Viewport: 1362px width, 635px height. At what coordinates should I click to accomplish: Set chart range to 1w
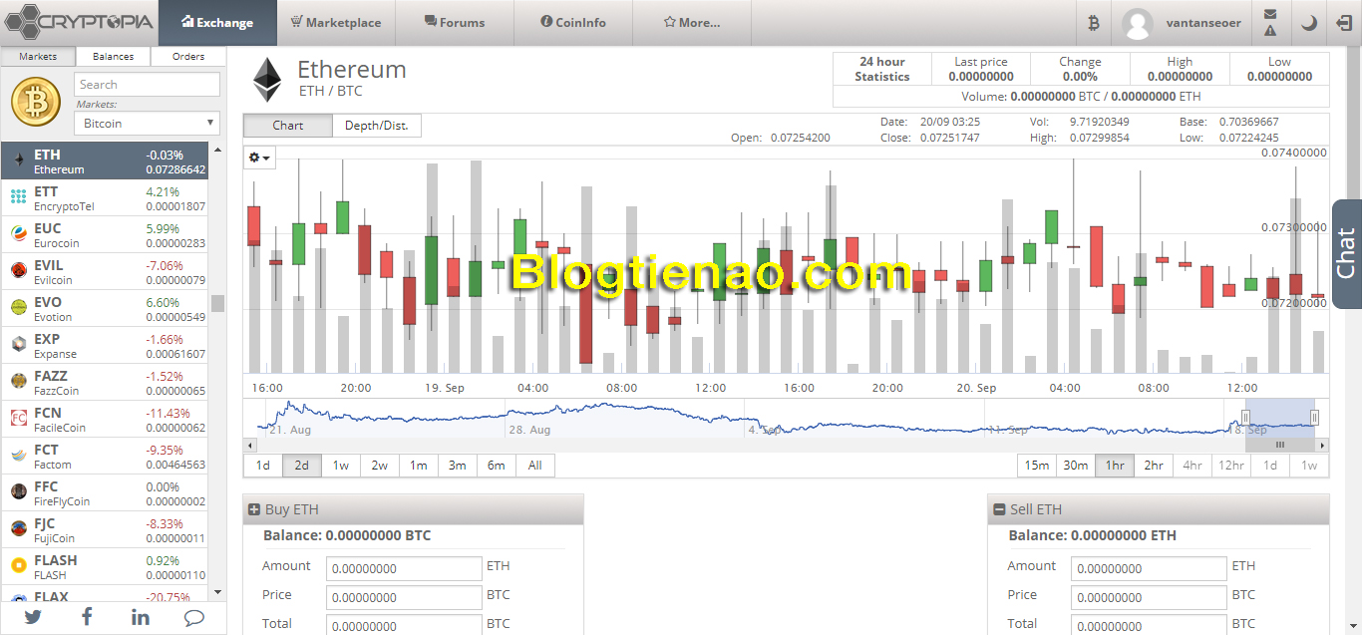coord(341,466)
